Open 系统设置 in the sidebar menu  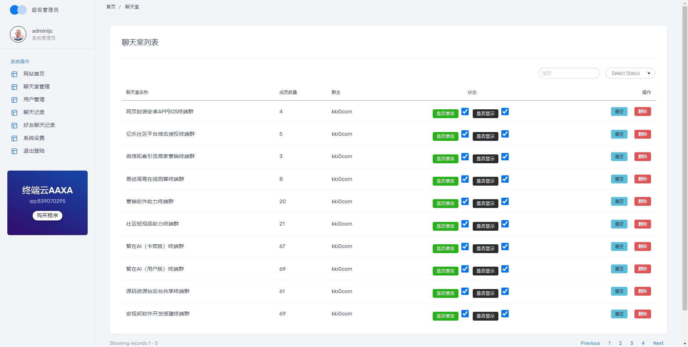coord(34,138)
